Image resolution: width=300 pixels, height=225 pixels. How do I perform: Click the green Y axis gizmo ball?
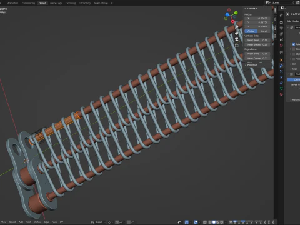(x=236, y=13)
